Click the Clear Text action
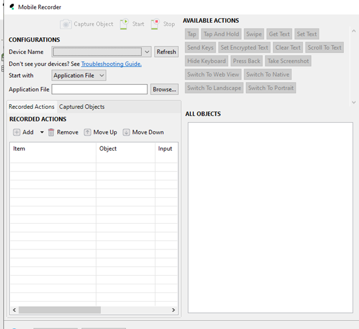359x329 pixels. [x=288, y=48]
